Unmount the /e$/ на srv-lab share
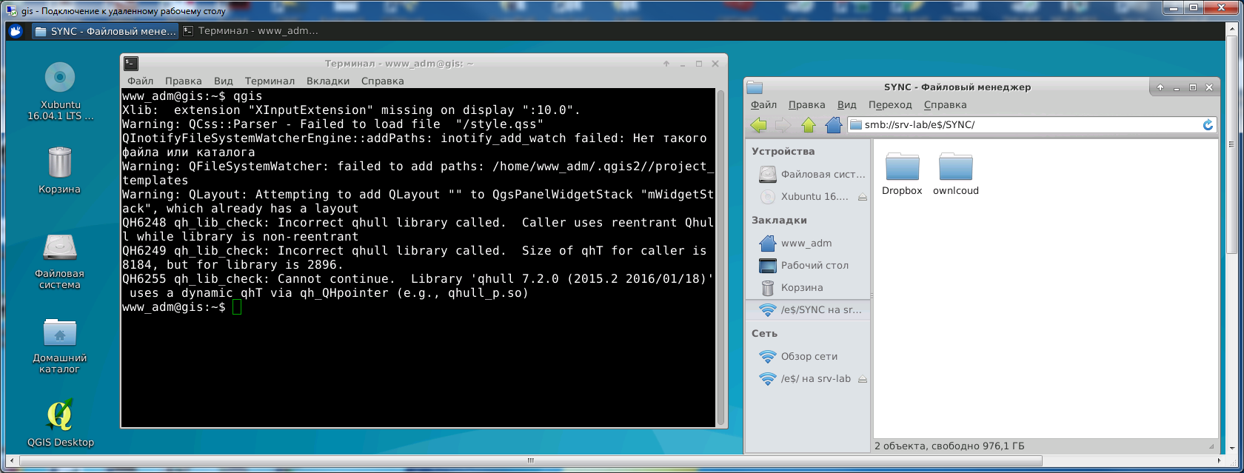The width and height of the screenshot is (1244, 473). (x=862, y=379)
